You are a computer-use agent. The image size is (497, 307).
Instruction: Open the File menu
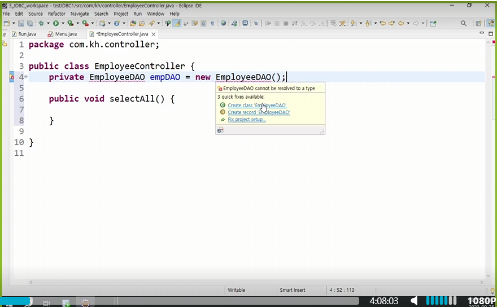[6, 14]
